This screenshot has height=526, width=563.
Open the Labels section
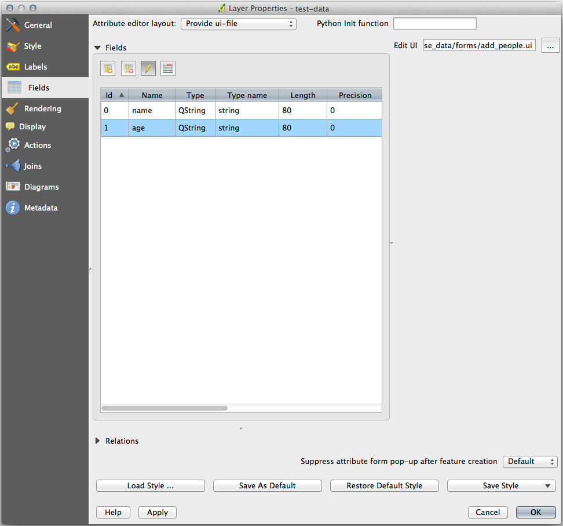coord(35,67)
